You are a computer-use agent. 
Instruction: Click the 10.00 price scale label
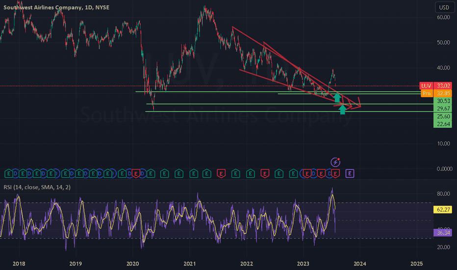[443, 144]
